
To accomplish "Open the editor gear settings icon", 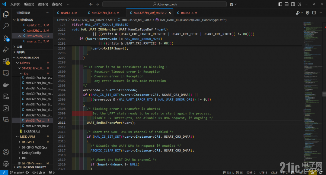I will pos(308,13).
